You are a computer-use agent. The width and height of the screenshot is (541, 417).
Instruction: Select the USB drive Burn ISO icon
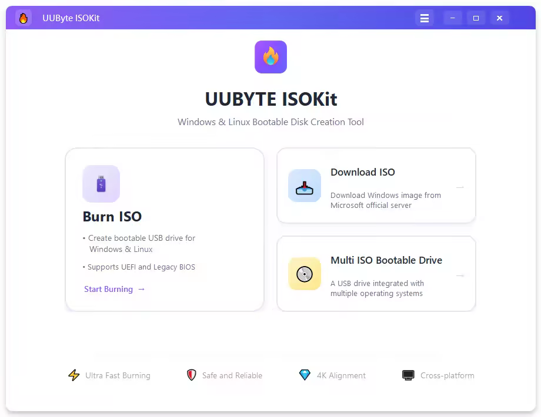point(101,184)
